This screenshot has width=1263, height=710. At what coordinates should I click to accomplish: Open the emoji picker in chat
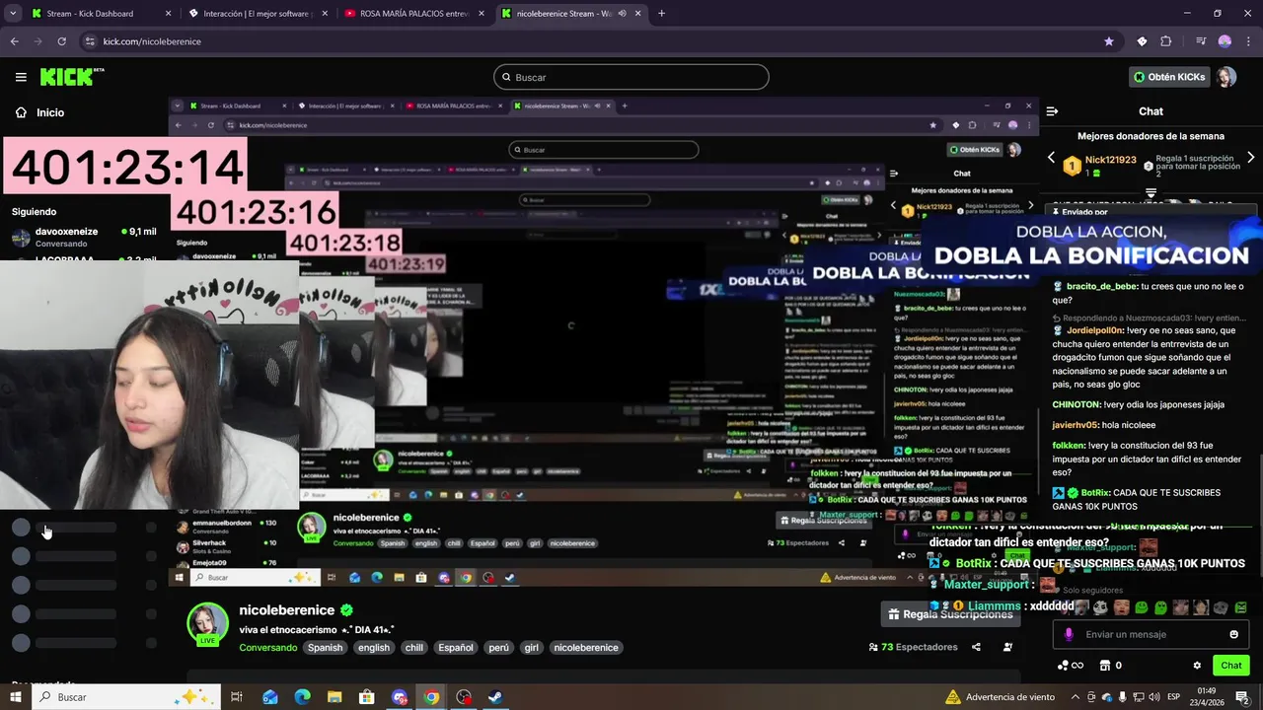click(1233, 634)
